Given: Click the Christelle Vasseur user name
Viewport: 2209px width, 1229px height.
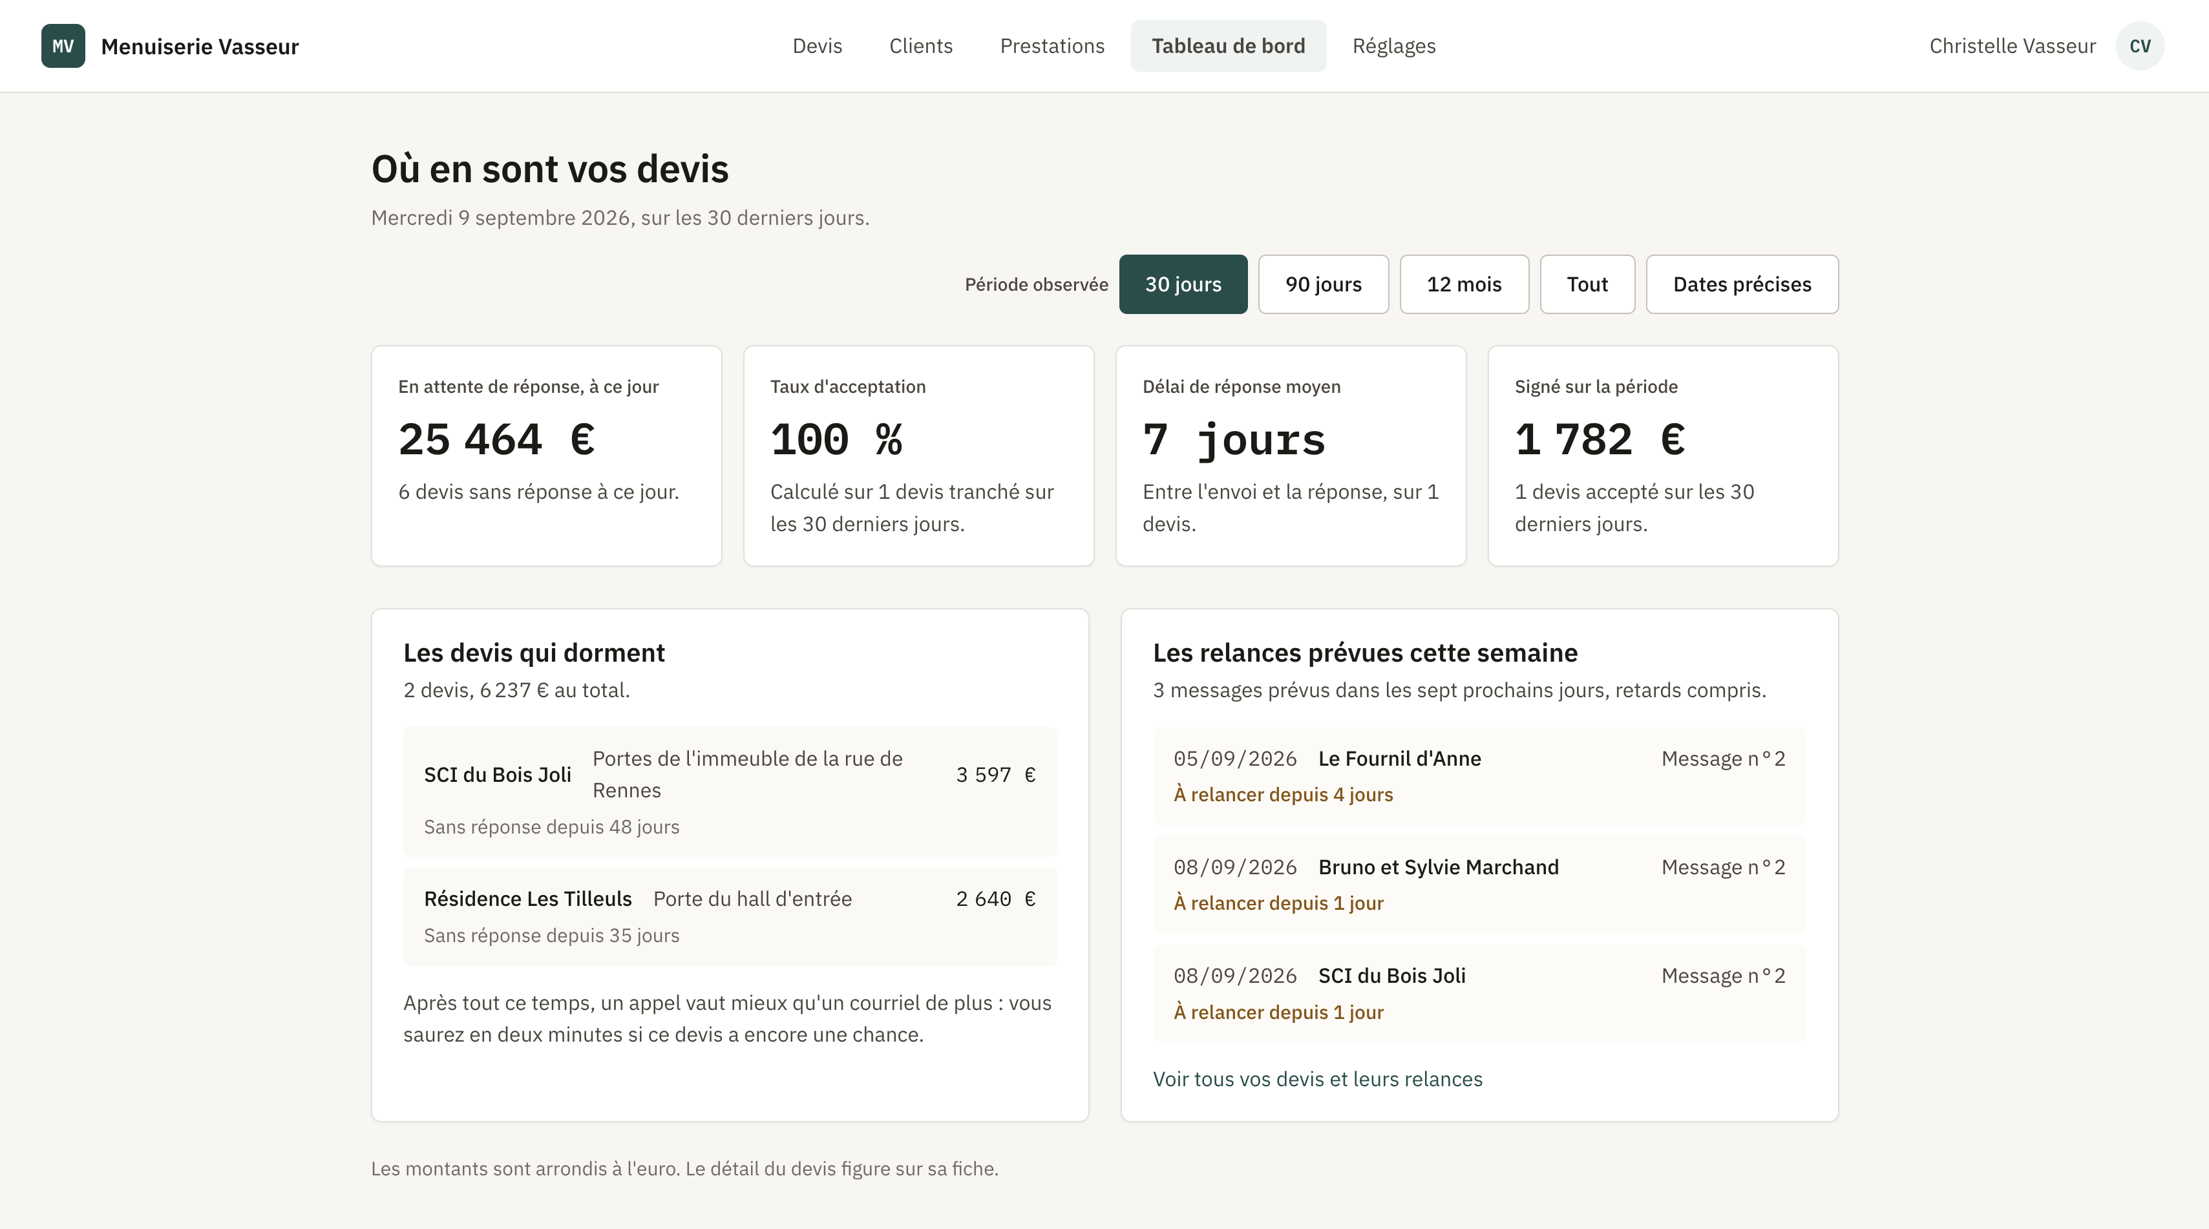Looking at the screenshot, I should [2012, 47].
